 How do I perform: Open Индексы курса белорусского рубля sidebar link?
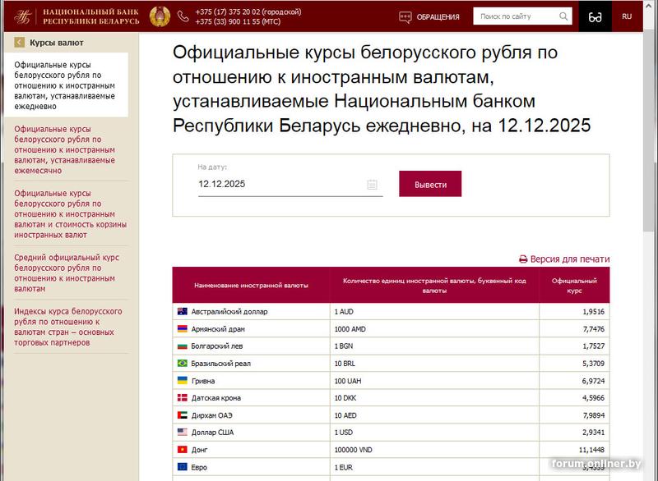[x=68, y=327]
